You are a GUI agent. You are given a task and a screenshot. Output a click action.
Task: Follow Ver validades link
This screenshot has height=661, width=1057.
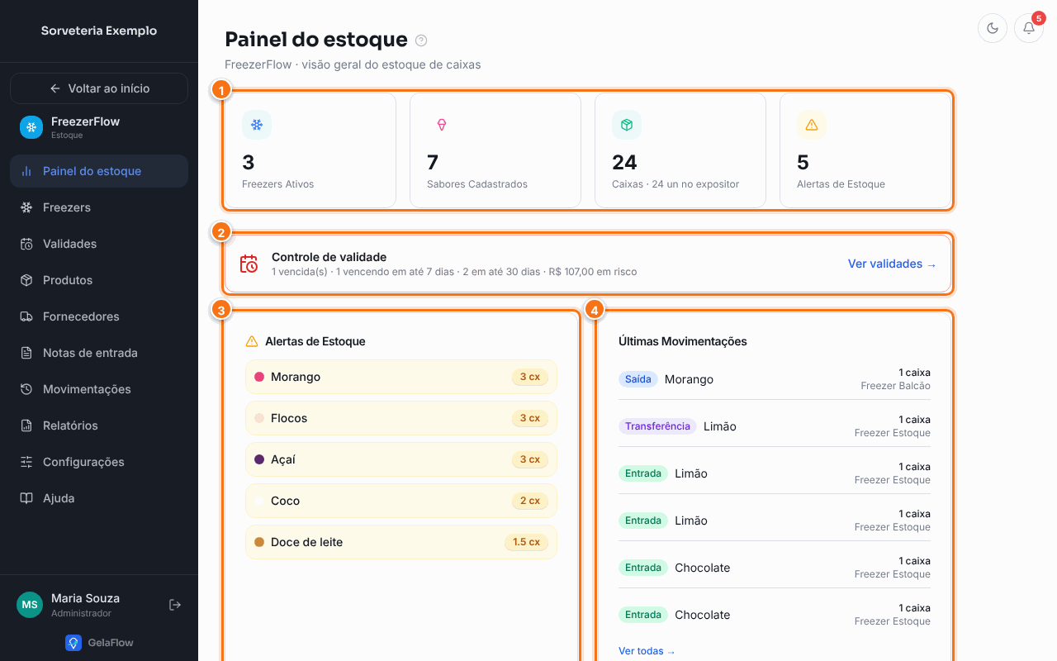click(892, 264)
